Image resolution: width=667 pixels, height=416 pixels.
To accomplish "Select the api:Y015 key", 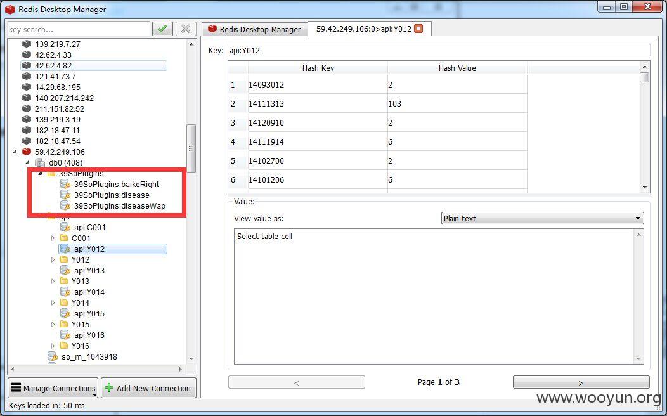I will (x=89, y=313).
